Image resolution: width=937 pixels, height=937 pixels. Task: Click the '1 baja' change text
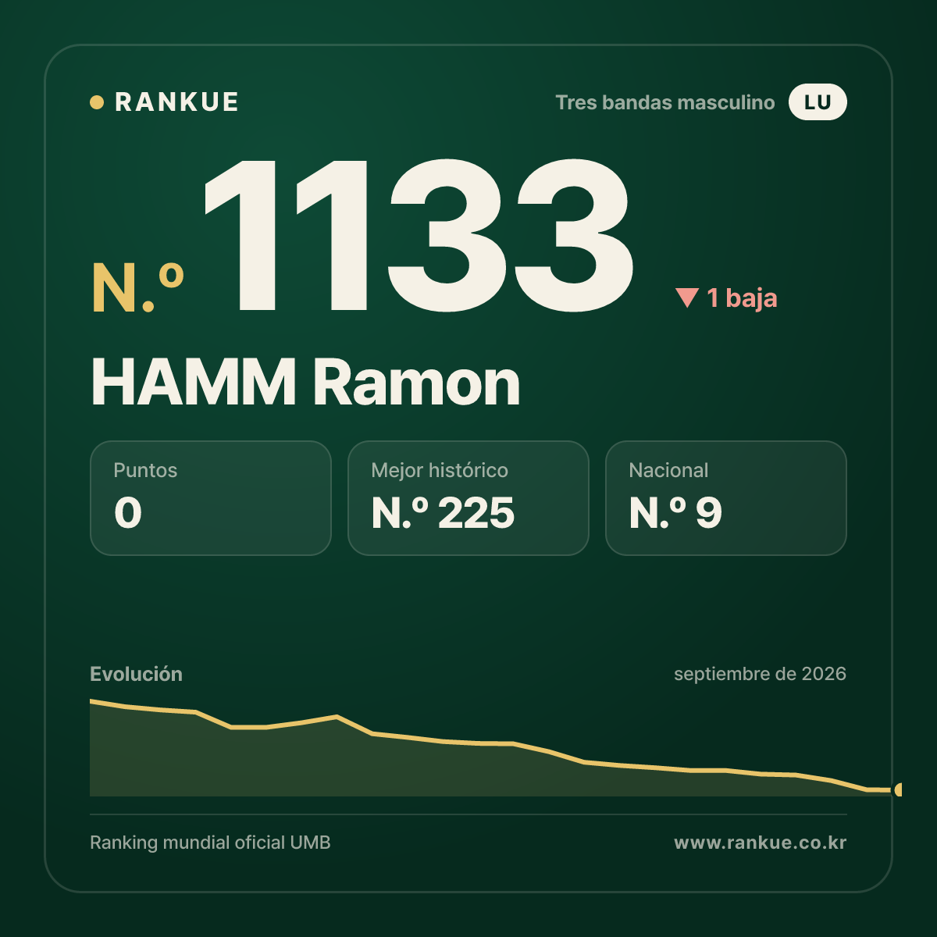click(742, 297)
